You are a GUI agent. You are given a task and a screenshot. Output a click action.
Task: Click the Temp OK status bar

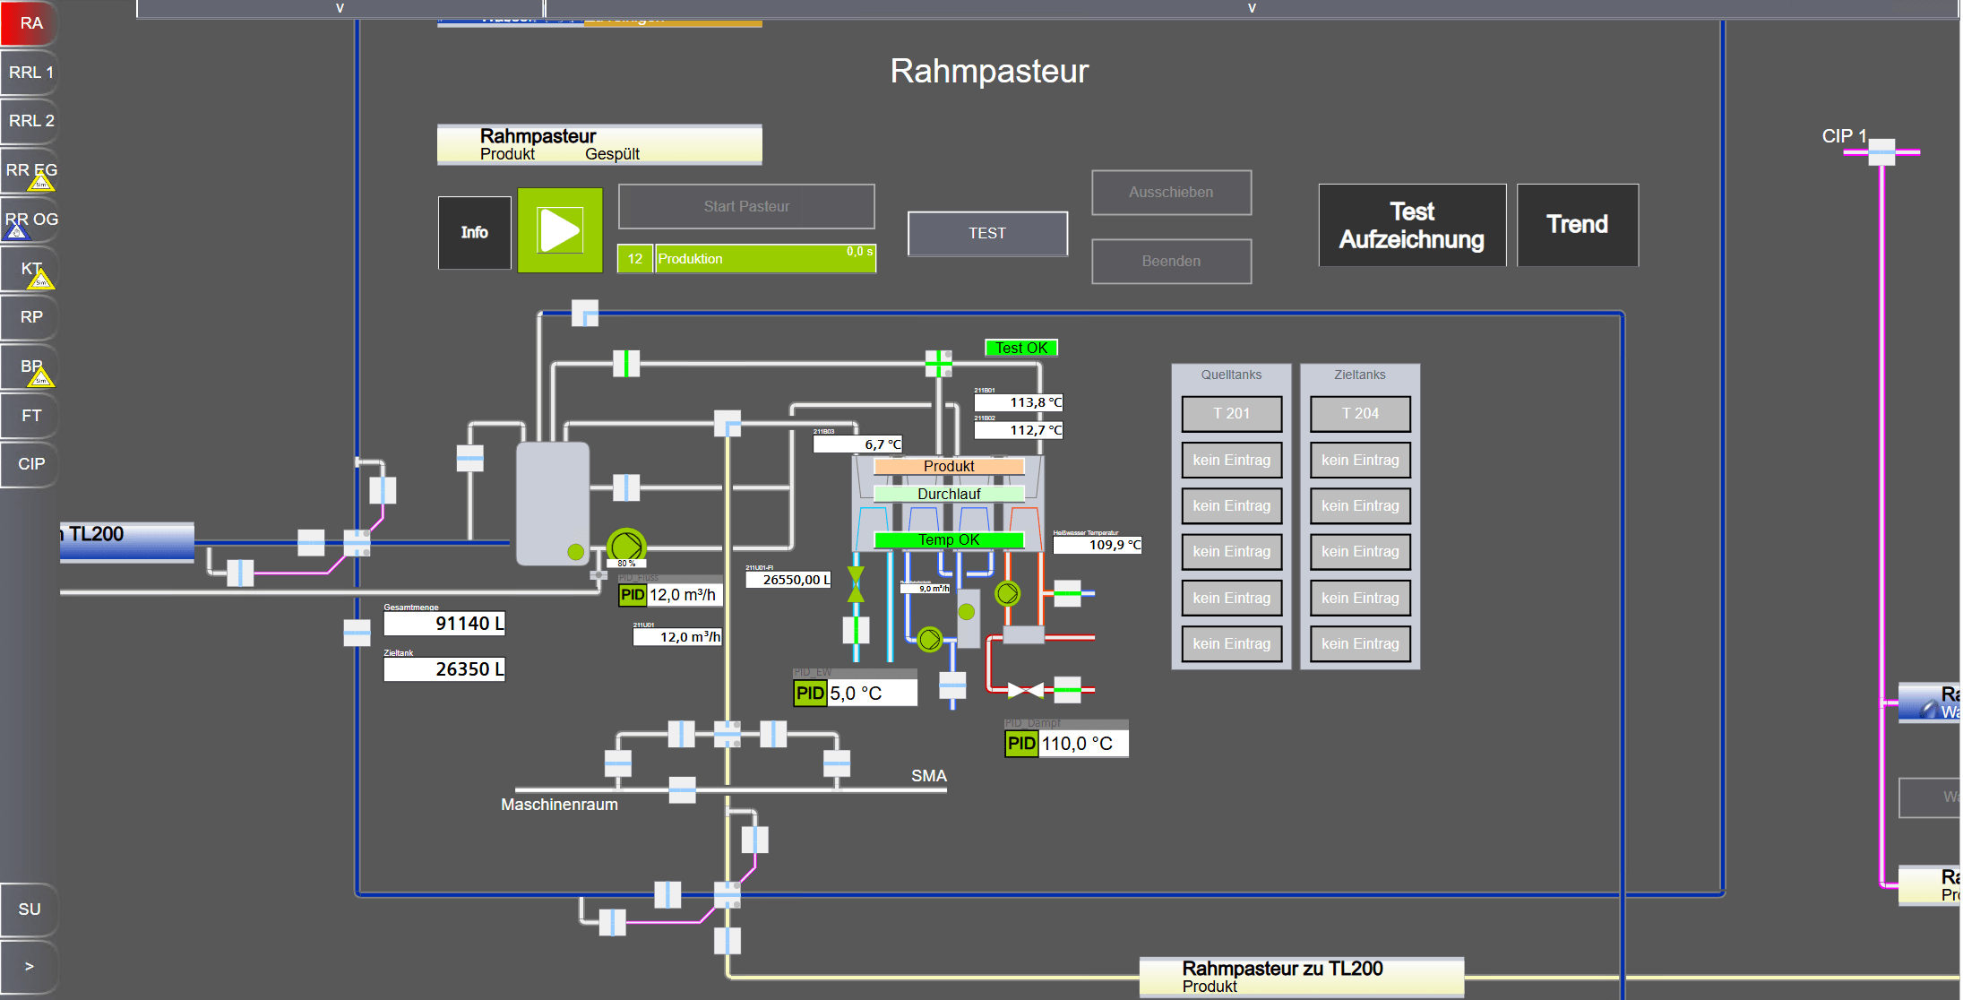(949, 539)
